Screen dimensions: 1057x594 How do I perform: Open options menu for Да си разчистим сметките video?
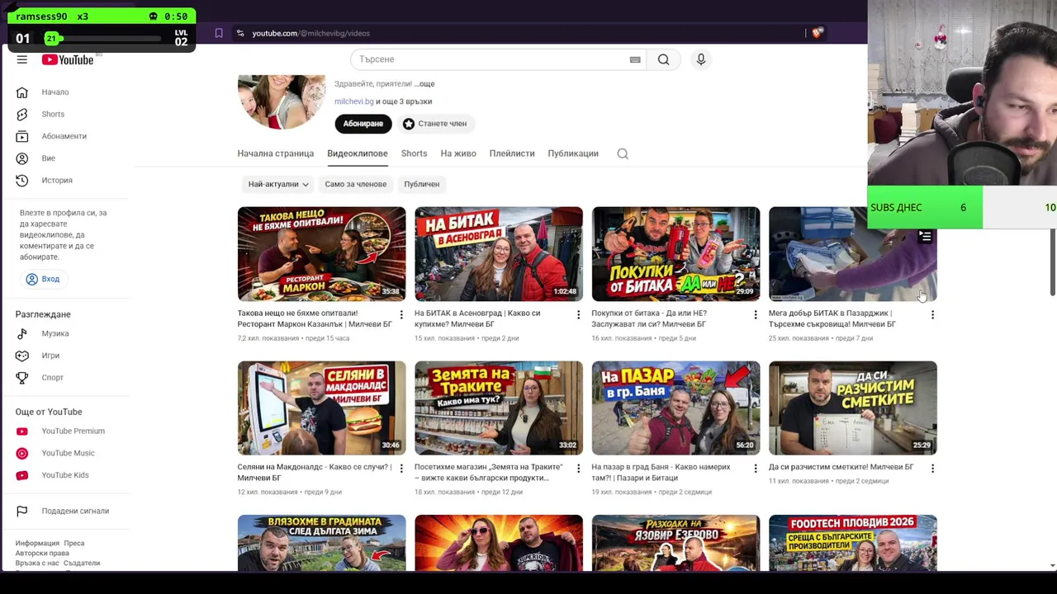(932, 468)
